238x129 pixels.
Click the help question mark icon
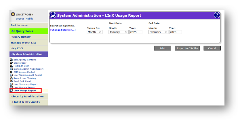217,15
